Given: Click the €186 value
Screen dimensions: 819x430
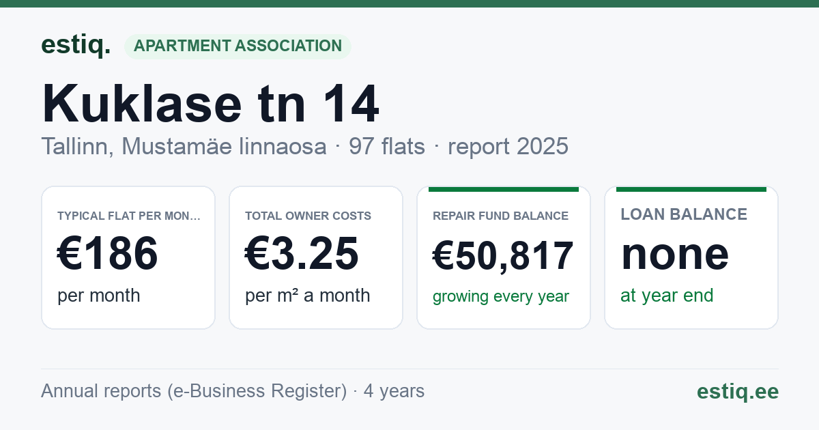Looking at the screenshot, I should click(108, 253).
